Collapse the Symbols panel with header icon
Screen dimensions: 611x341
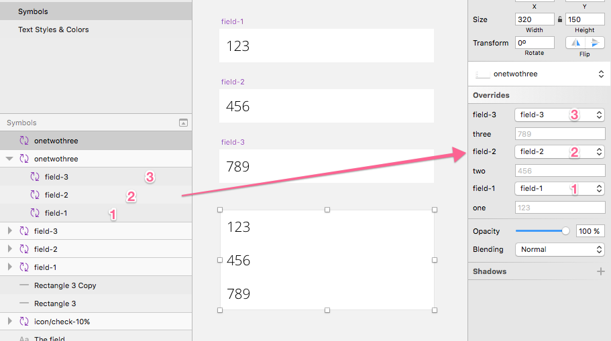pos(183,123)
